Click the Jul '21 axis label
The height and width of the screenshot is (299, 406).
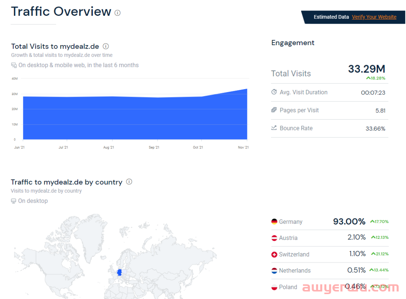63,147
